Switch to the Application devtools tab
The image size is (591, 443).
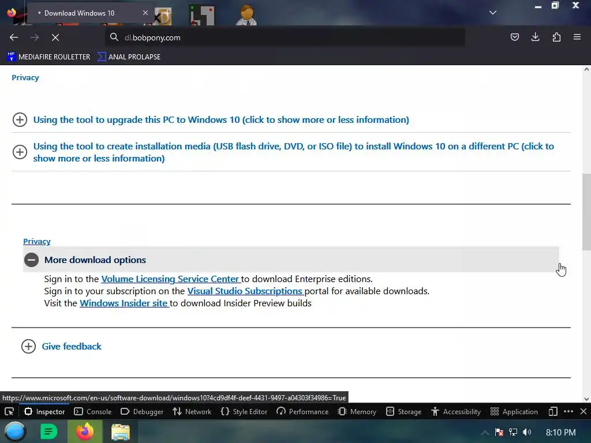[x=514, y=412]
